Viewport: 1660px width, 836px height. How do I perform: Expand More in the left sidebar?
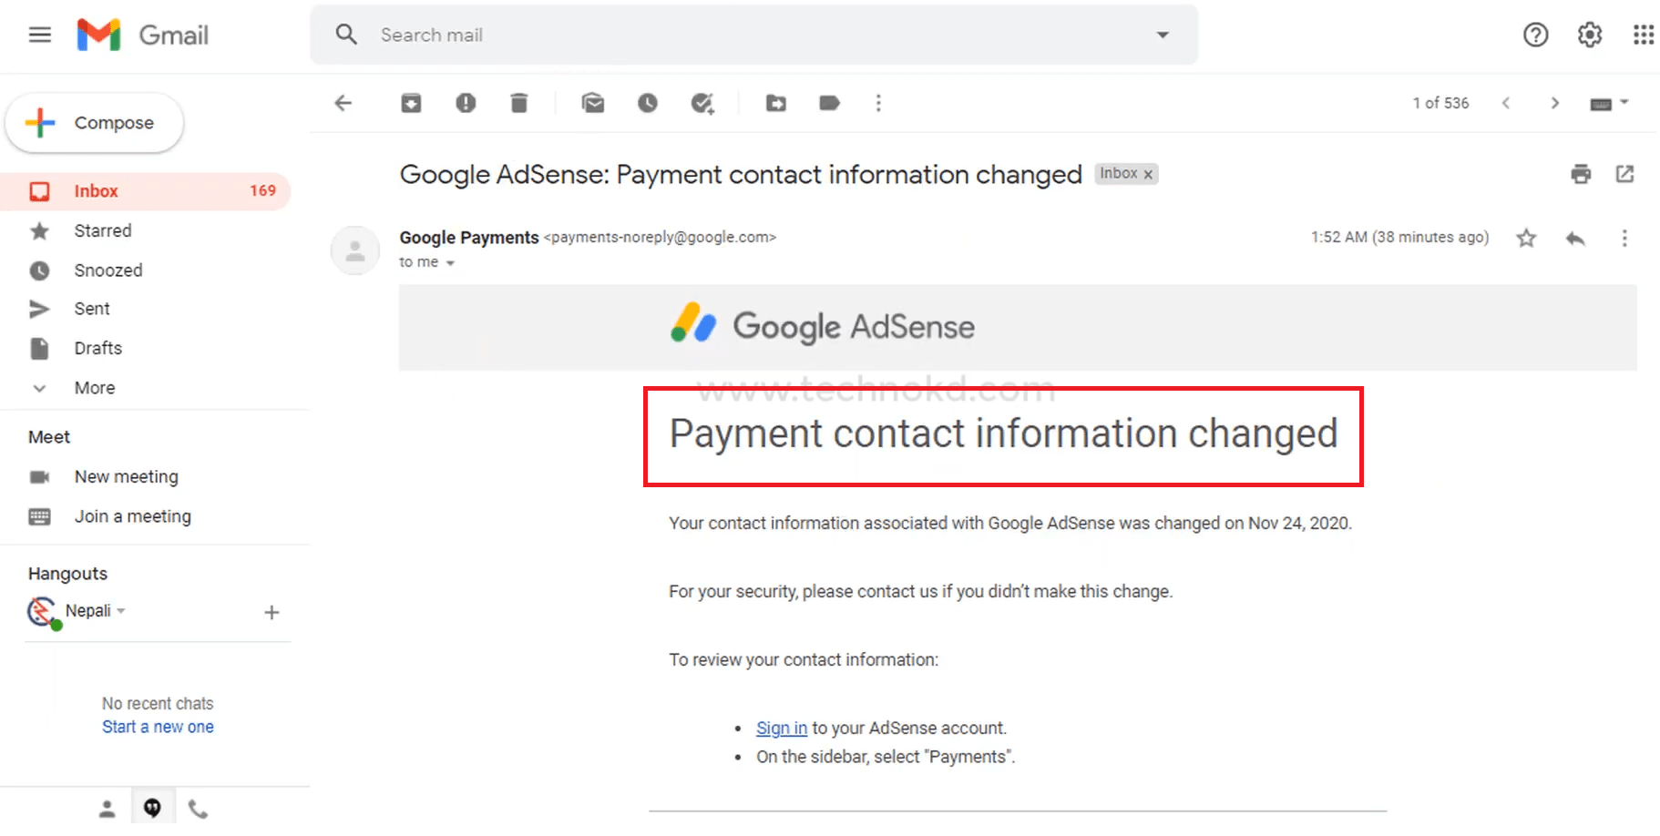click(94, 388)
